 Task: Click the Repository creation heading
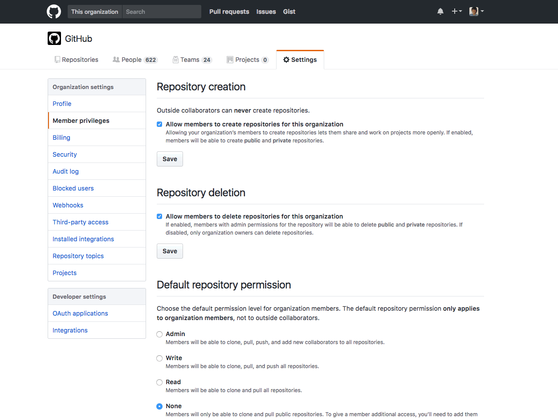pyautogui.click(x=201, y=87)
